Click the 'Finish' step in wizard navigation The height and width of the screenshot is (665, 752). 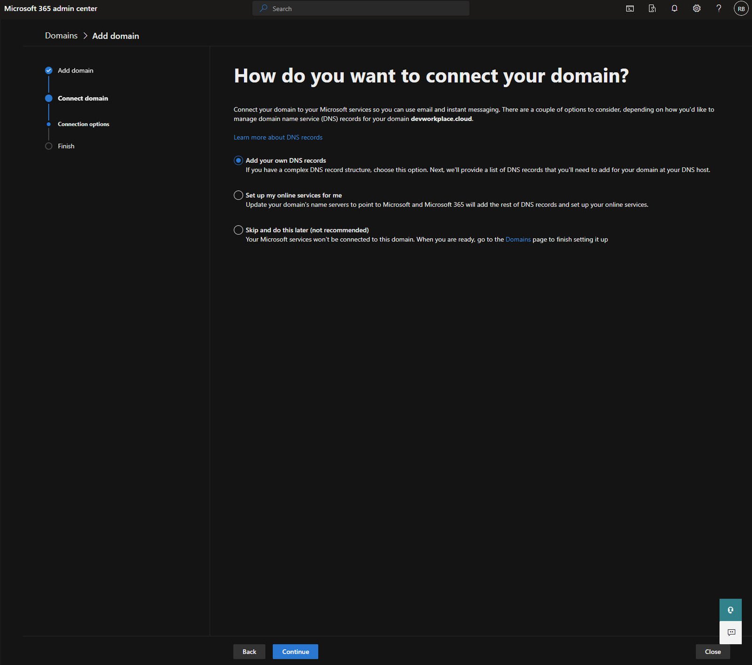[66, 146]
